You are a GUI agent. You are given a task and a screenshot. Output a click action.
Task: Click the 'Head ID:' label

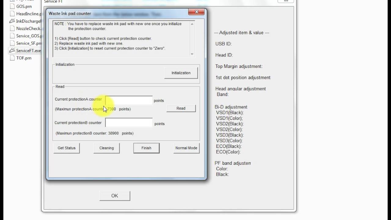pos(224,55)
